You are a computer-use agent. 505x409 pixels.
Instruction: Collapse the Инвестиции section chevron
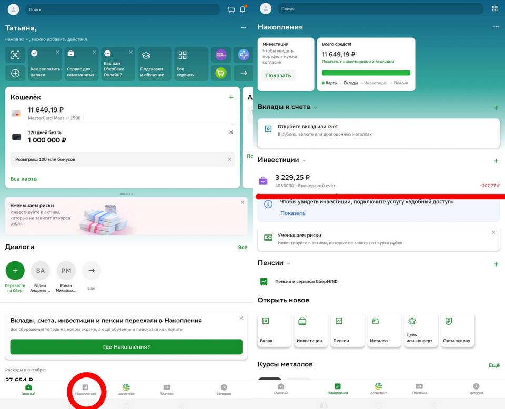[305, 160]
